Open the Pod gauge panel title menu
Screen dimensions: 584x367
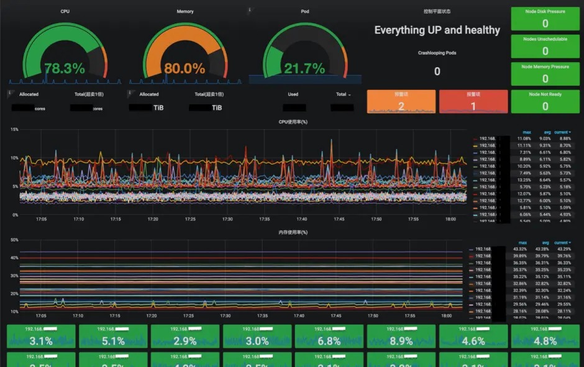[x=304, y=12]
